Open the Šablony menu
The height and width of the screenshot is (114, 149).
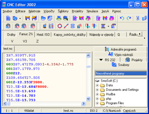(63, 11)
